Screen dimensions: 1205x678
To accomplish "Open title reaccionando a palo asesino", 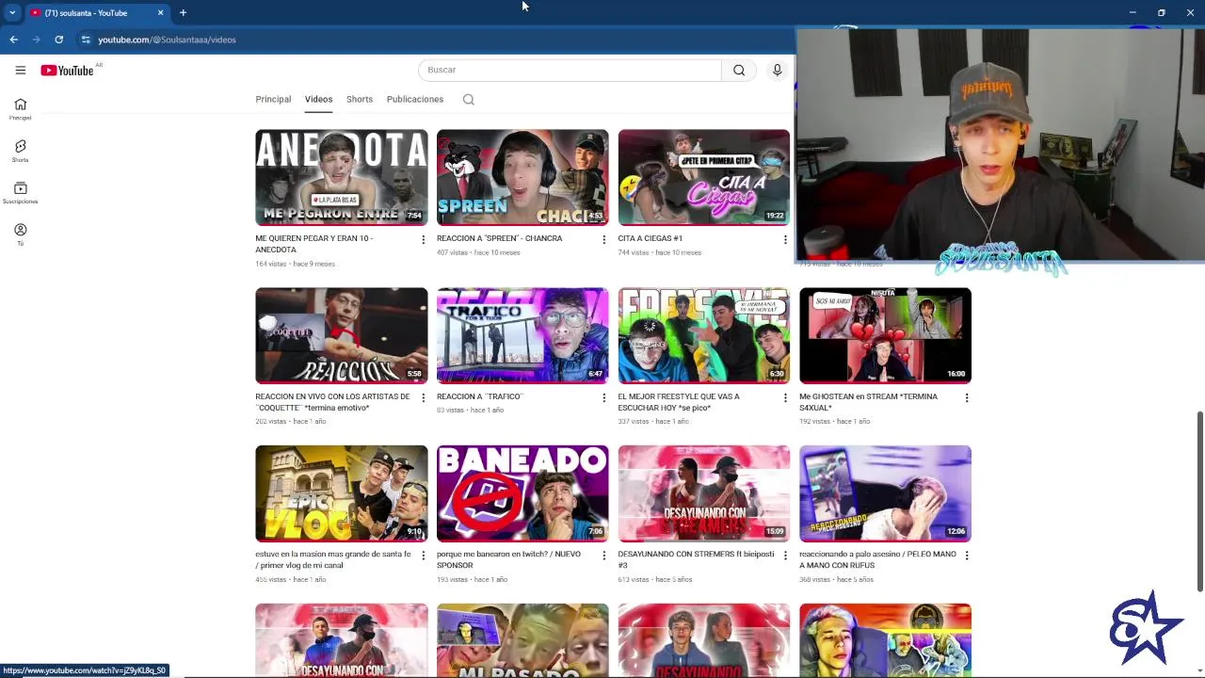I will (877, 559).
